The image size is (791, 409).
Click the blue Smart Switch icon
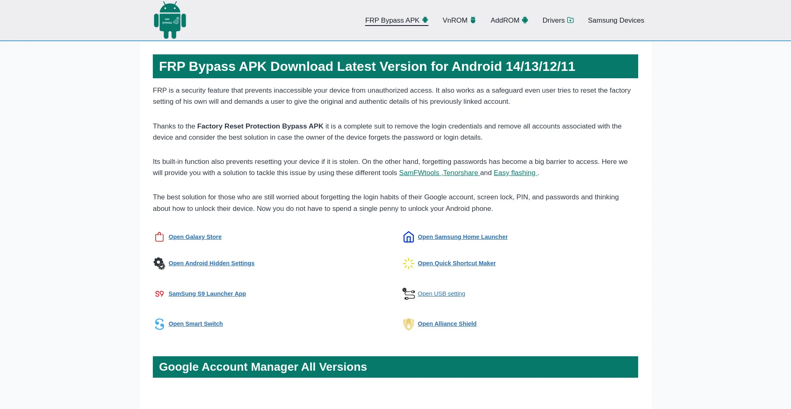tap(159, 324)
